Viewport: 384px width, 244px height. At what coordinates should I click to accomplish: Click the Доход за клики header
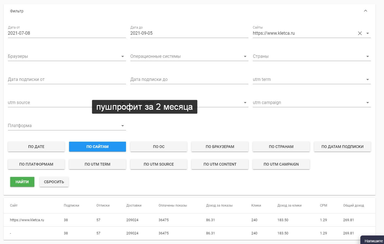289,205
